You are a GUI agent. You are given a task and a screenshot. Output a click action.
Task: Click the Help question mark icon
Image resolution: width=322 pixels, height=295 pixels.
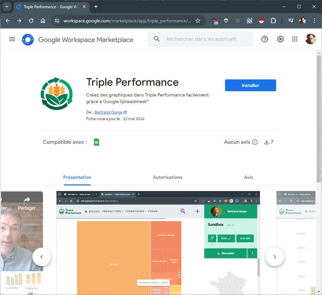point(265,39)
